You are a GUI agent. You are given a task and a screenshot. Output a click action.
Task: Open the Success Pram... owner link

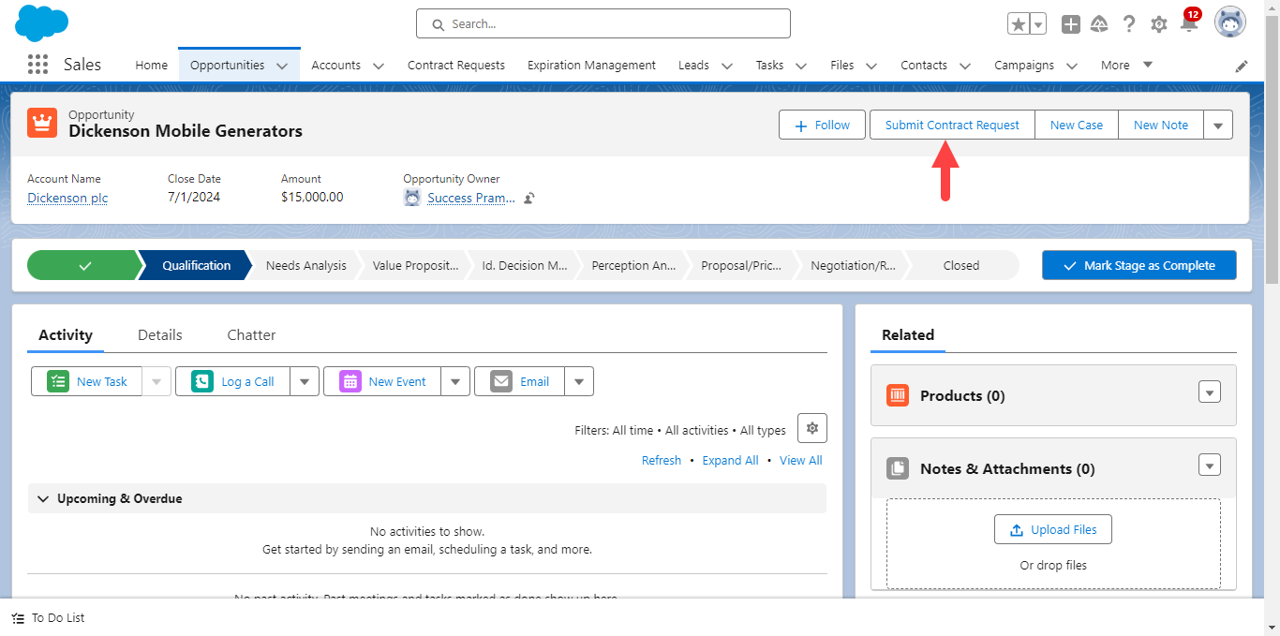[x=471, y=198]
